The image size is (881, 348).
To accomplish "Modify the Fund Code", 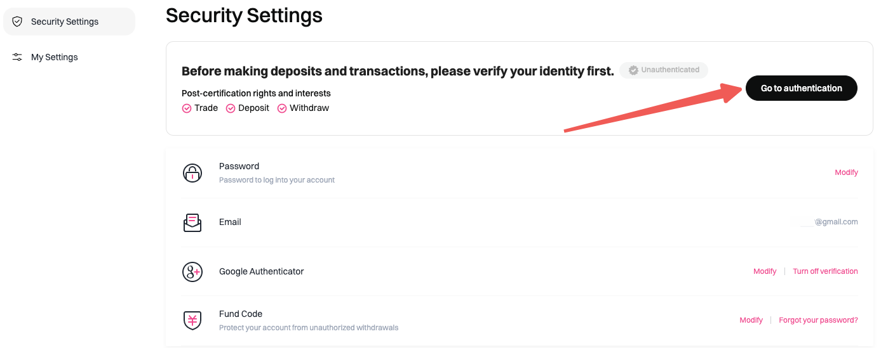I will point(751,320).
